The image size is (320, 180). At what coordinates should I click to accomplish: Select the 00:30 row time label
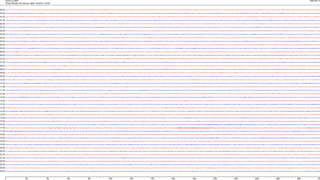2,13
